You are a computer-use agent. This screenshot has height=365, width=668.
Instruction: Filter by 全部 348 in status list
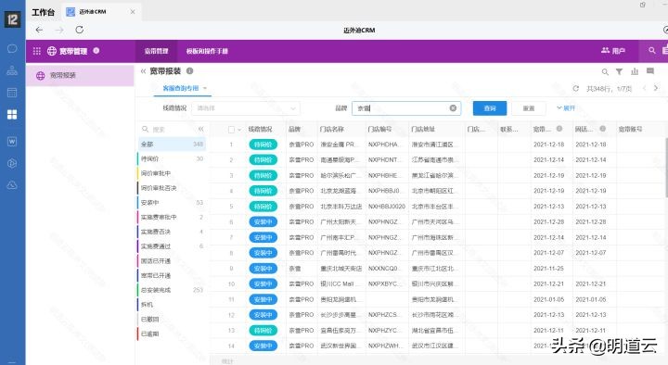(173, 145)
